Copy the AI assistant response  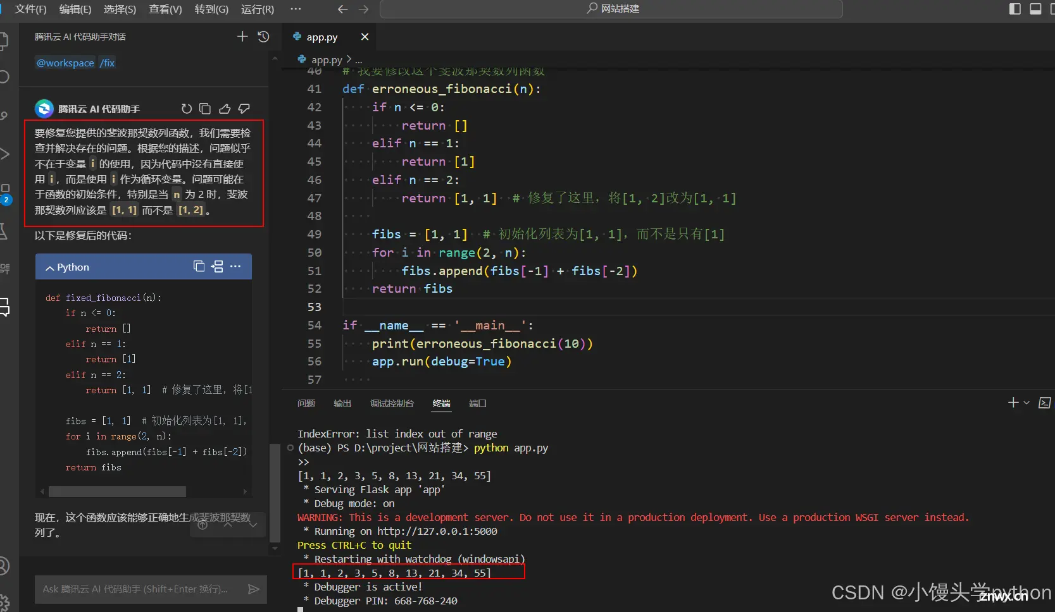click(x=205, y=109)
